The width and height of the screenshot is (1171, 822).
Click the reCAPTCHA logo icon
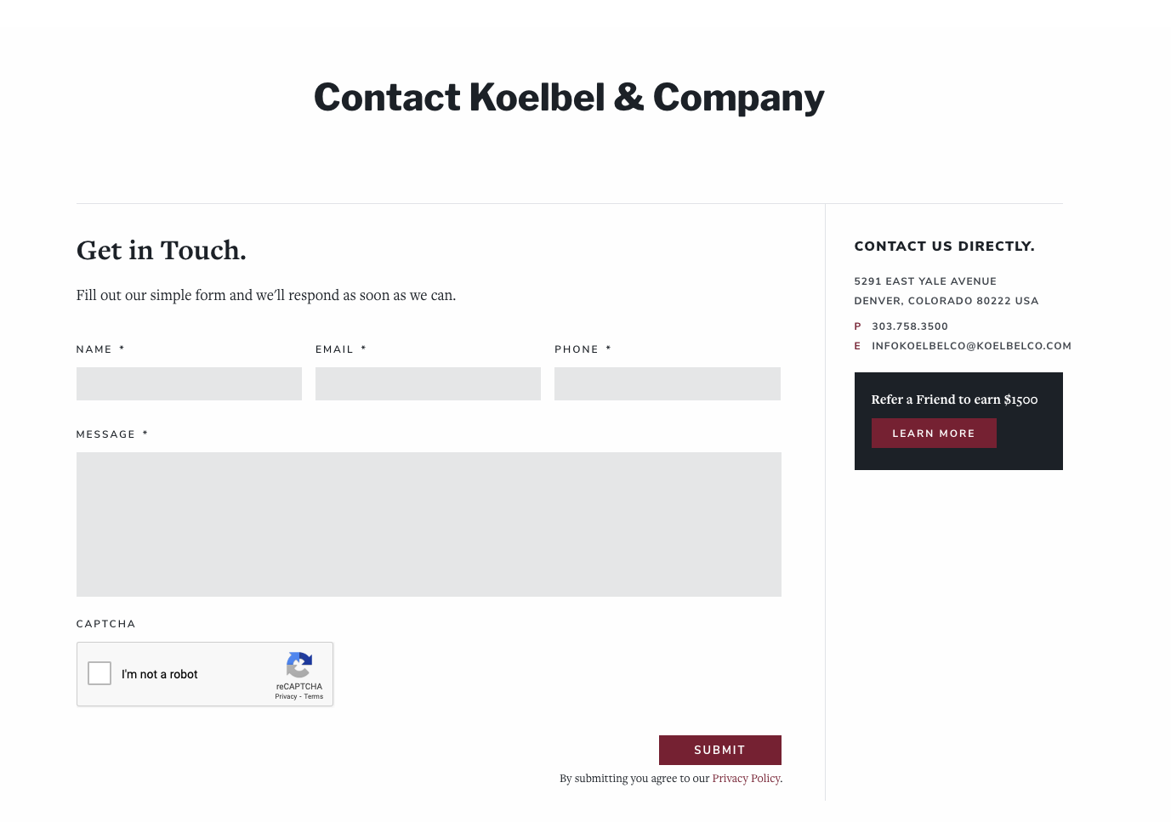click(299, 665)
